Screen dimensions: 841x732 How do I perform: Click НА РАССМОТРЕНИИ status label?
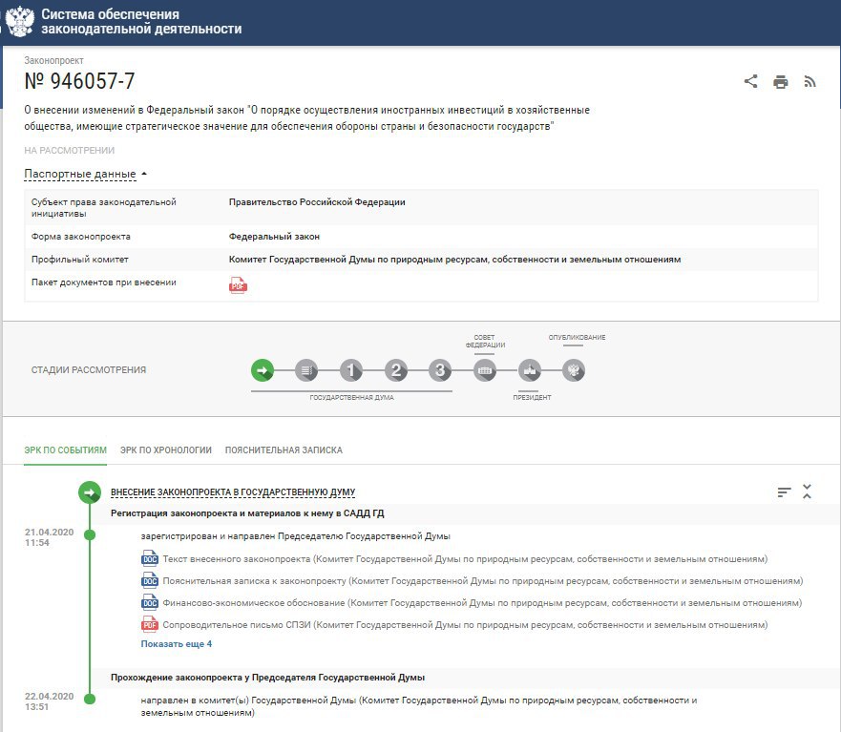coord(69,151)
